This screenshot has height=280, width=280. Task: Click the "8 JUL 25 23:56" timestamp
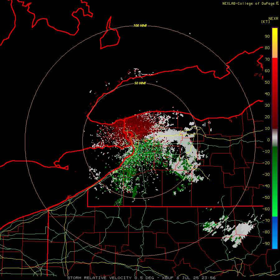(x=195, y=278)
